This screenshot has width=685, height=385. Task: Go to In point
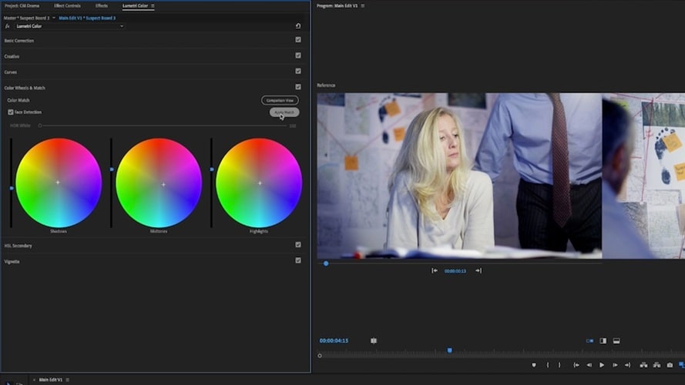point(576,365)
